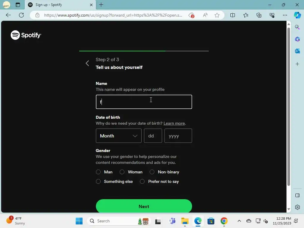
Task: Click the Name input field
Action: 144,102
